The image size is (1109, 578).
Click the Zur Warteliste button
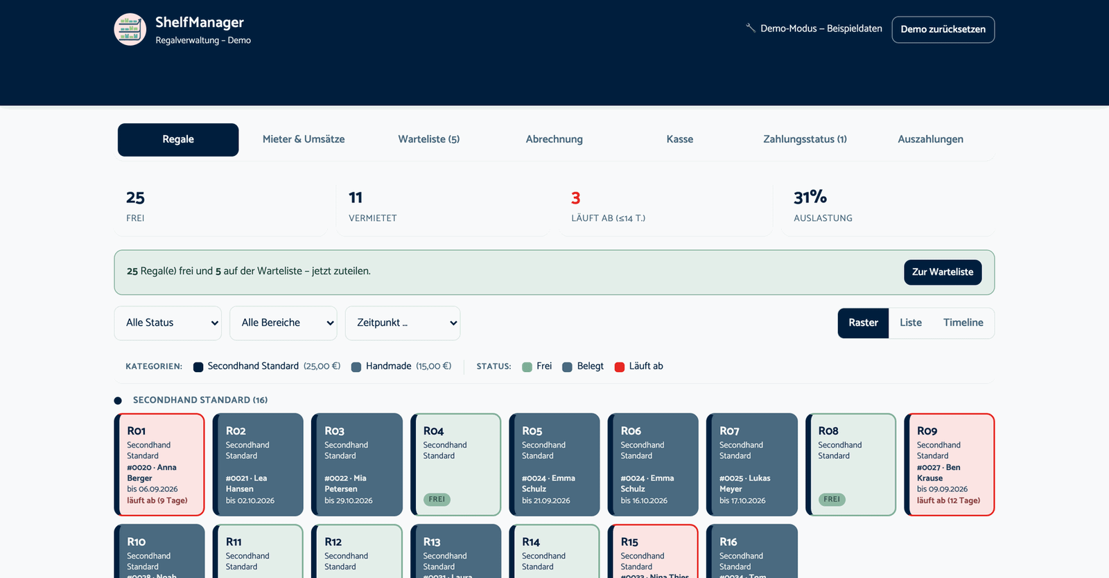[x=943, y=272]
